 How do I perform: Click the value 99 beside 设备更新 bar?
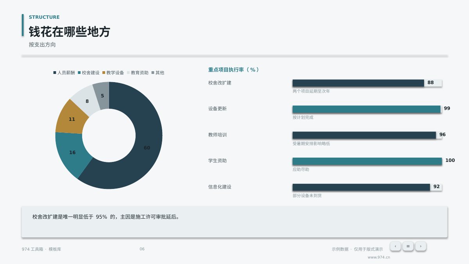447,108
